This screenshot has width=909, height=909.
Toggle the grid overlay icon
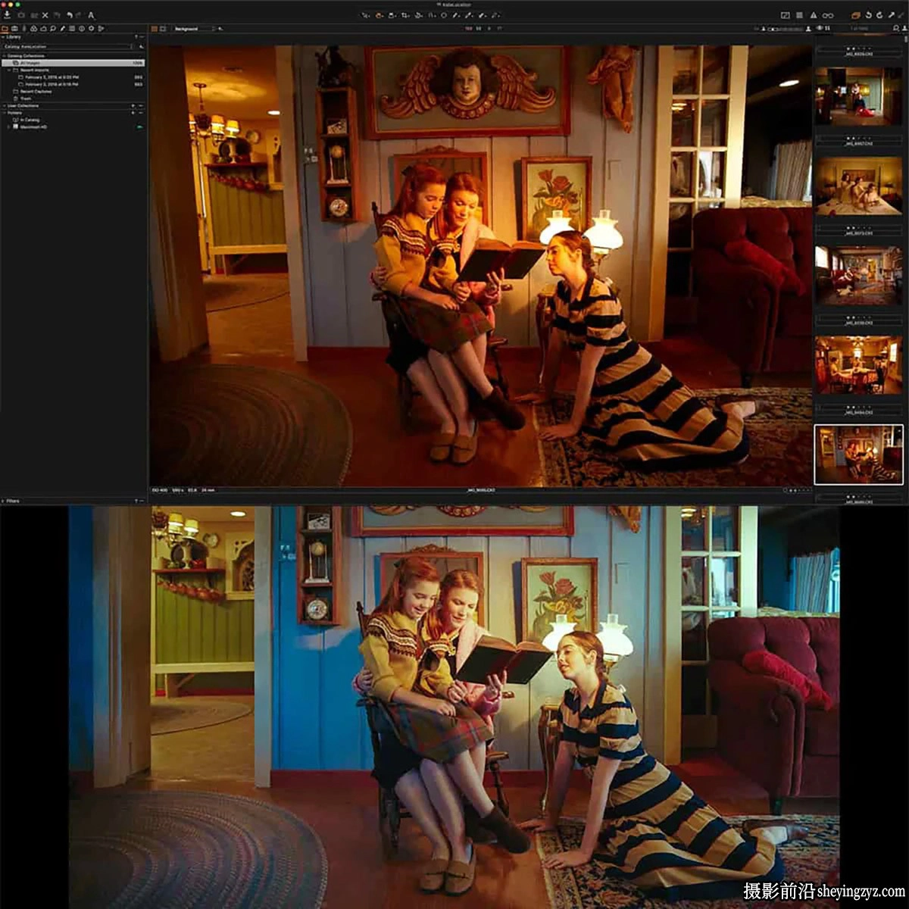click(799, 15)
